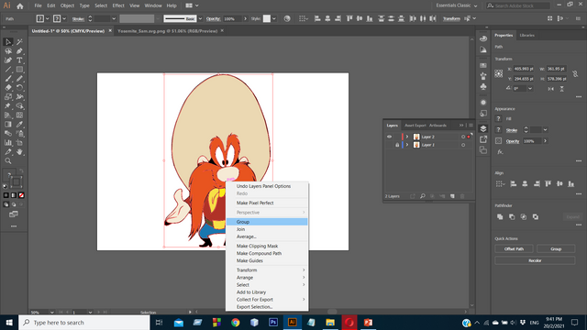Select the Rotate tool
The width and height of the screenshot is (587, 330).
pos(19,88)
